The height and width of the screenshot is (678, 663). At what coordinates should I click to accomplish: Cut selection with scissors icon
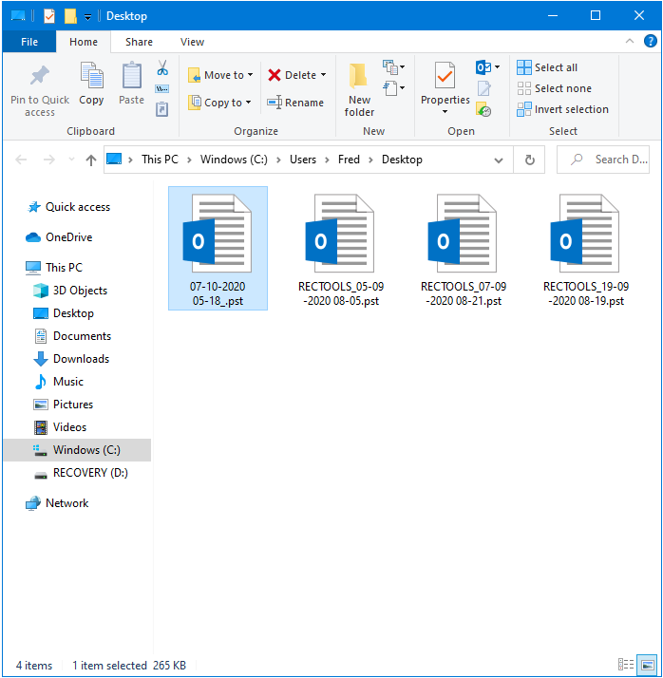pyautogui.click(x=162, y=67)
